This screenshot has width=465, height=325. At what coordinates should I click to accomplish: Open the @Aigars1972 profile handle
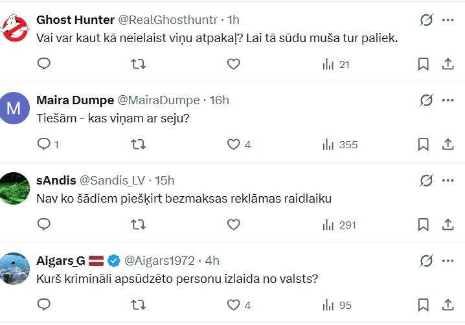coord(159,261)
